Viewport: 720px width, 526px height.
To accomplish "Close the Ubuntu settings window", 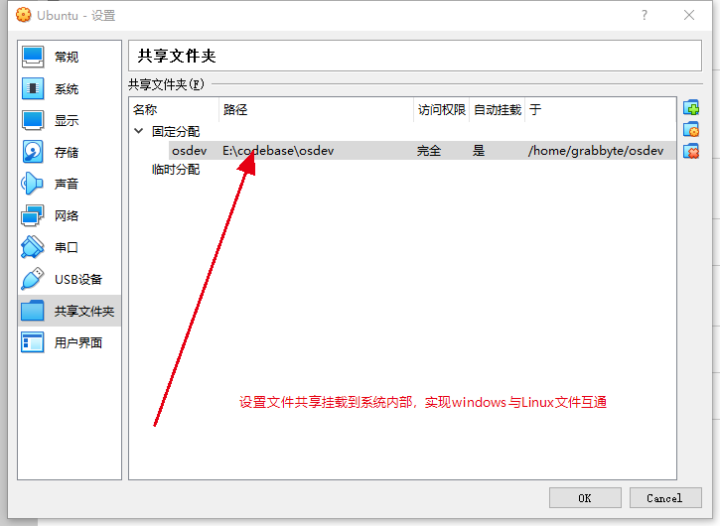I will tap(689, 15).
